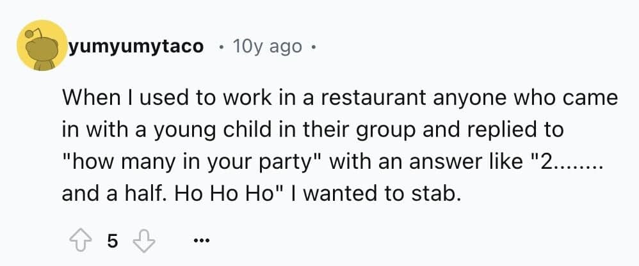Screen dimensions: 639x266
Task: Open yumyumytaco's user profile link
Action: tap(136, 47)
